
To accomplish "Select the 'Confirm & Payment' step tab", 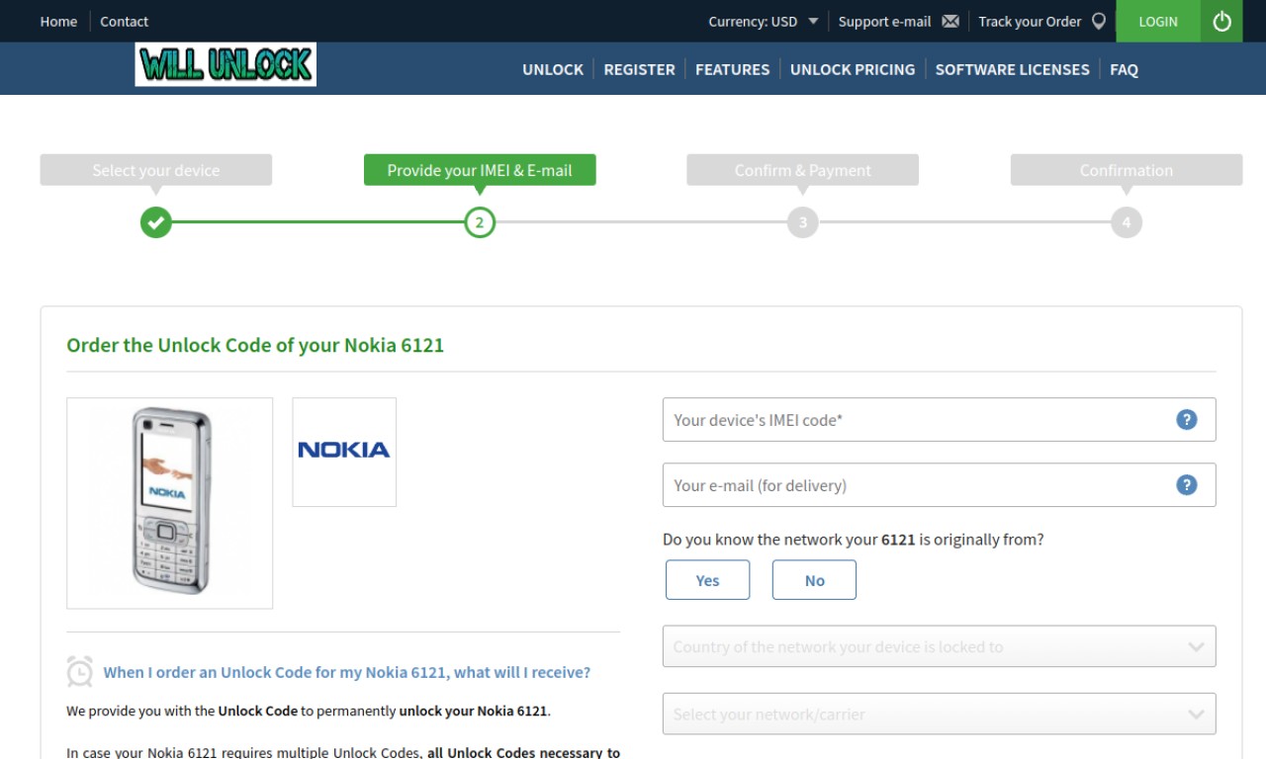I will pyautogui.click(x=803, y=170).
